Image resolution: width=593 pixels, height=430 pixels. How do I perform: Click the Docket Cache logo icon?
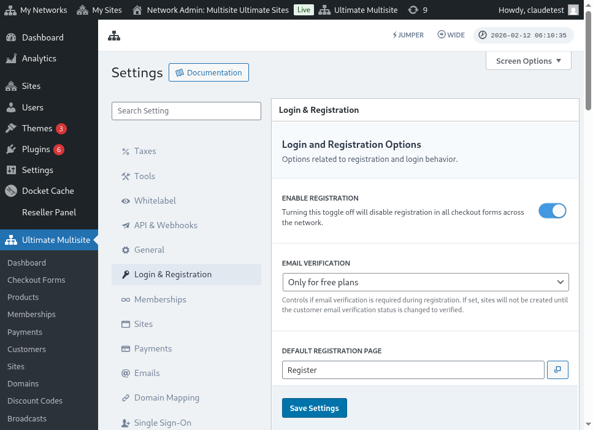click(x=12, y=191)
